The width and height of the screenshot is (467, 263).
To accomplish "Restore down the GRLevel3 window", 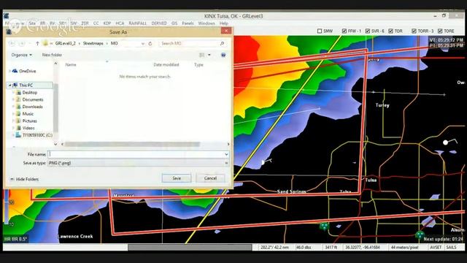I will (444, 16).
